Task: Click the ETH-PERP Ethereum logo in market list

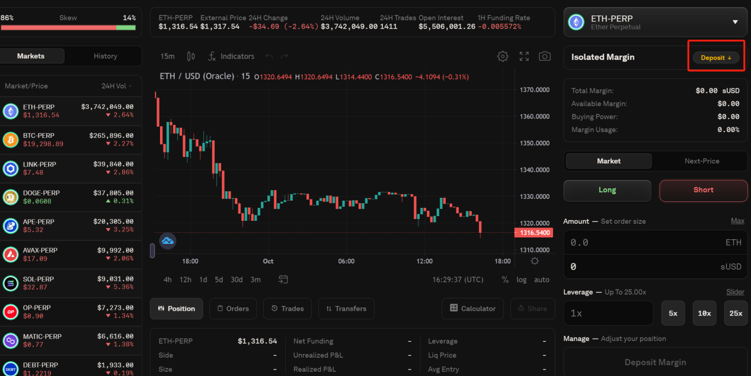Action: pos(11,111)
